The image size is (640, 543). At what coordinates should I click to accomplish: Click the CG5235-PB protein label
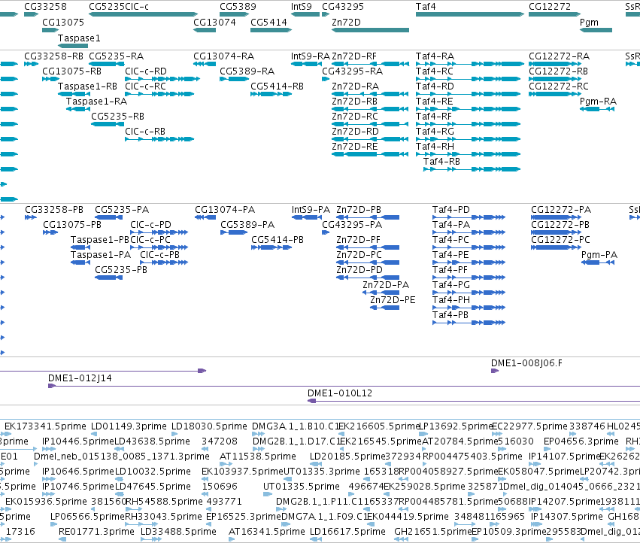(x=121, y=269)
